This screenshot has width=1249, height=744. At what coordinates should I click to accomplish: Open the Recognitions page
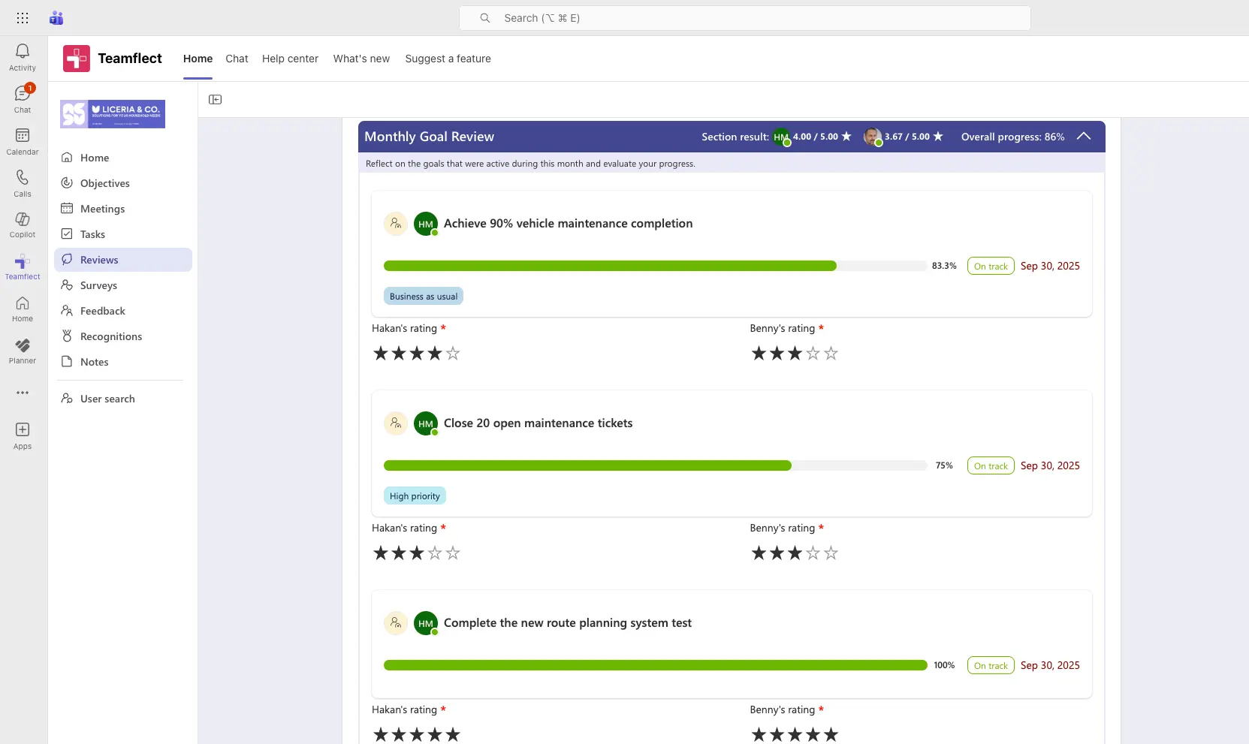coord(110,336)
